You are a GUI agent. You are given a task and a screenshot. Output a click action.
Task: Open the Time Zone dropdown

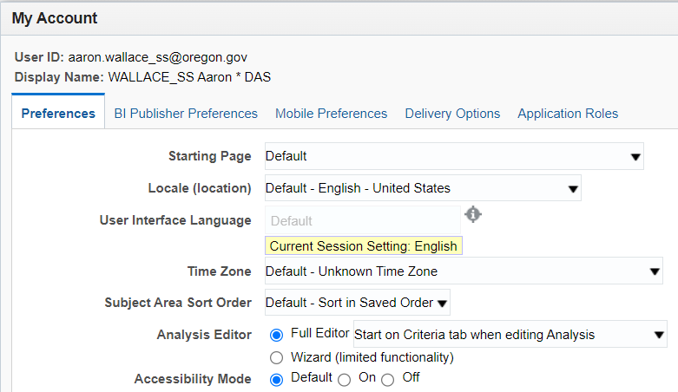[464, 271]
